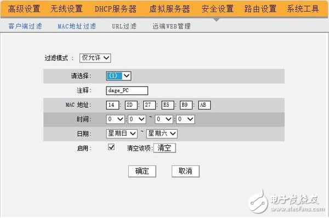Expand the start hour 时间 dropdown
Screen dimensions: 329x218
point(115,119)
